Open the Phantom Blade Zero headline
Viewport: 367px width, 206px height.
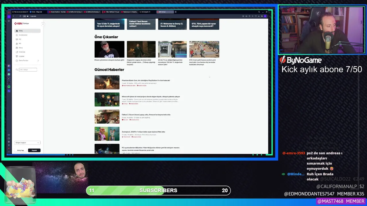(146, 80)
